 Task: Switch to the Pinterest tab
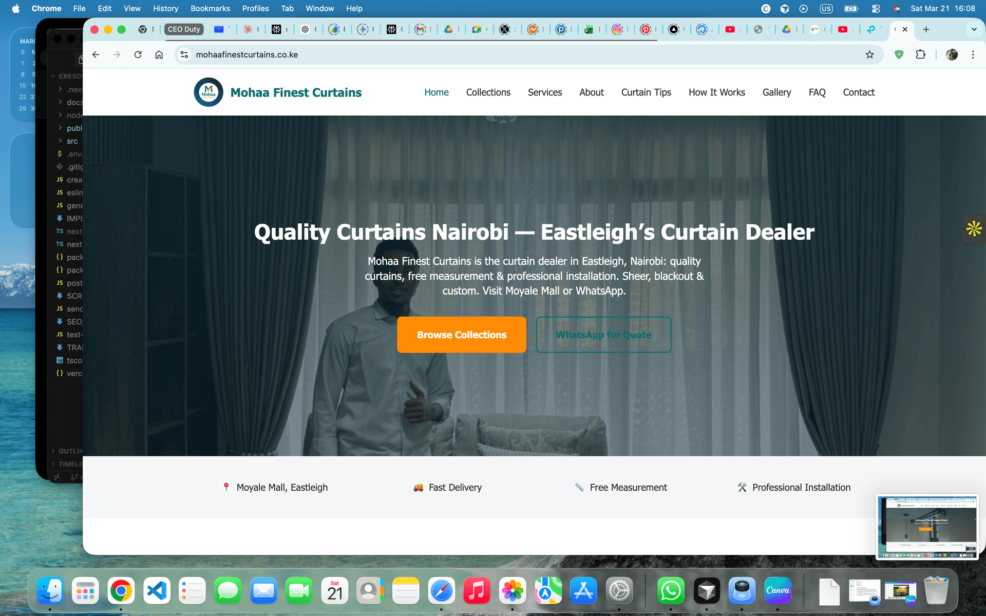pos(646,29)
